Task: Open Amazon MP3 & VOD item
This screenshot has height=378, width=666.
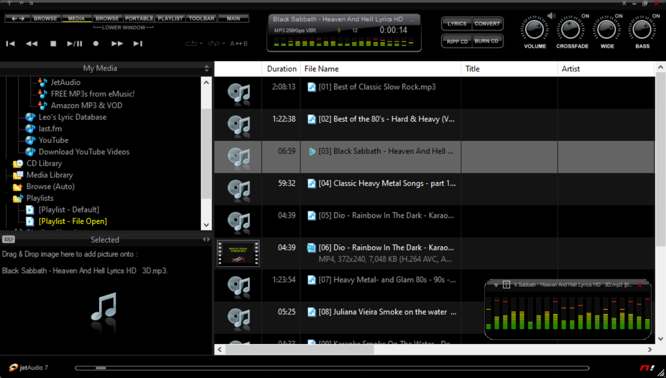Action: point(86,106)
